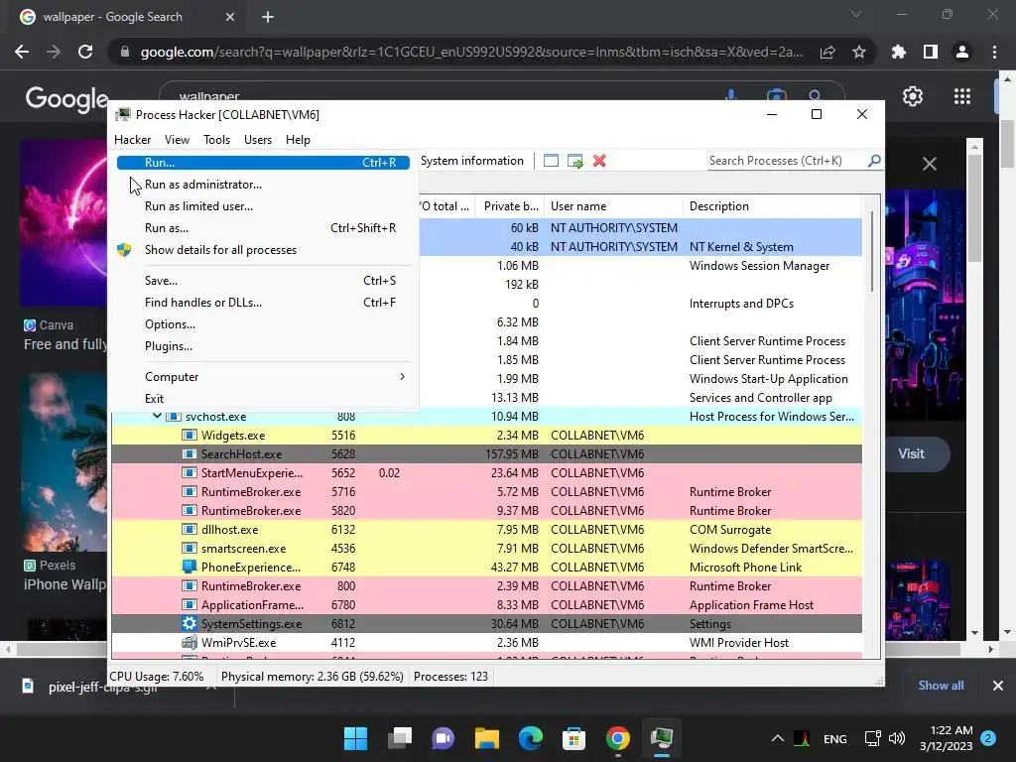Viewport: 1016px width, 762px height.
Task: Sort by Private bytes column
Action: click(x=510, y=206)
